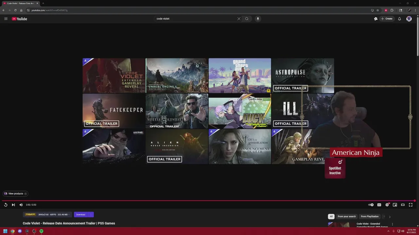Open the Windows Start menu
Image resolution: width=419 pixels, height=235 pixels.
tap(5, 231)
